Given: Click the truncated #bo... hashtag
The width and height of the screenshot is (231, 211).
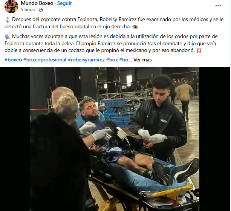Looking at the screenshot, I should click(125, 60).
